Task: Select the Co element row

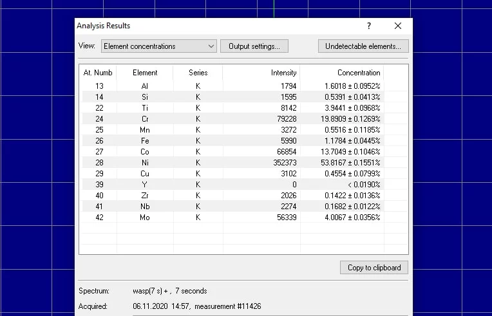Action: [145, 151]
